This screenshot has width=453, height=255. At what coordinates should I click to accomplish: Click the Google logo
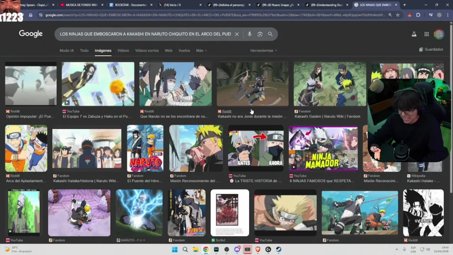click(x=31, y=34)
